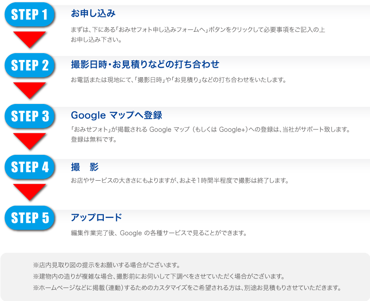
Task: Select the 撮 影 heading
Action: [85, 167]
